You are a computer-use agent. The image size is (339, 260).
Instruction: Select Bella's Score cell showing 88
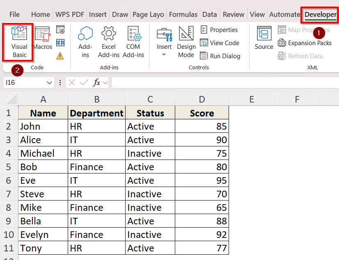point(202,221)
